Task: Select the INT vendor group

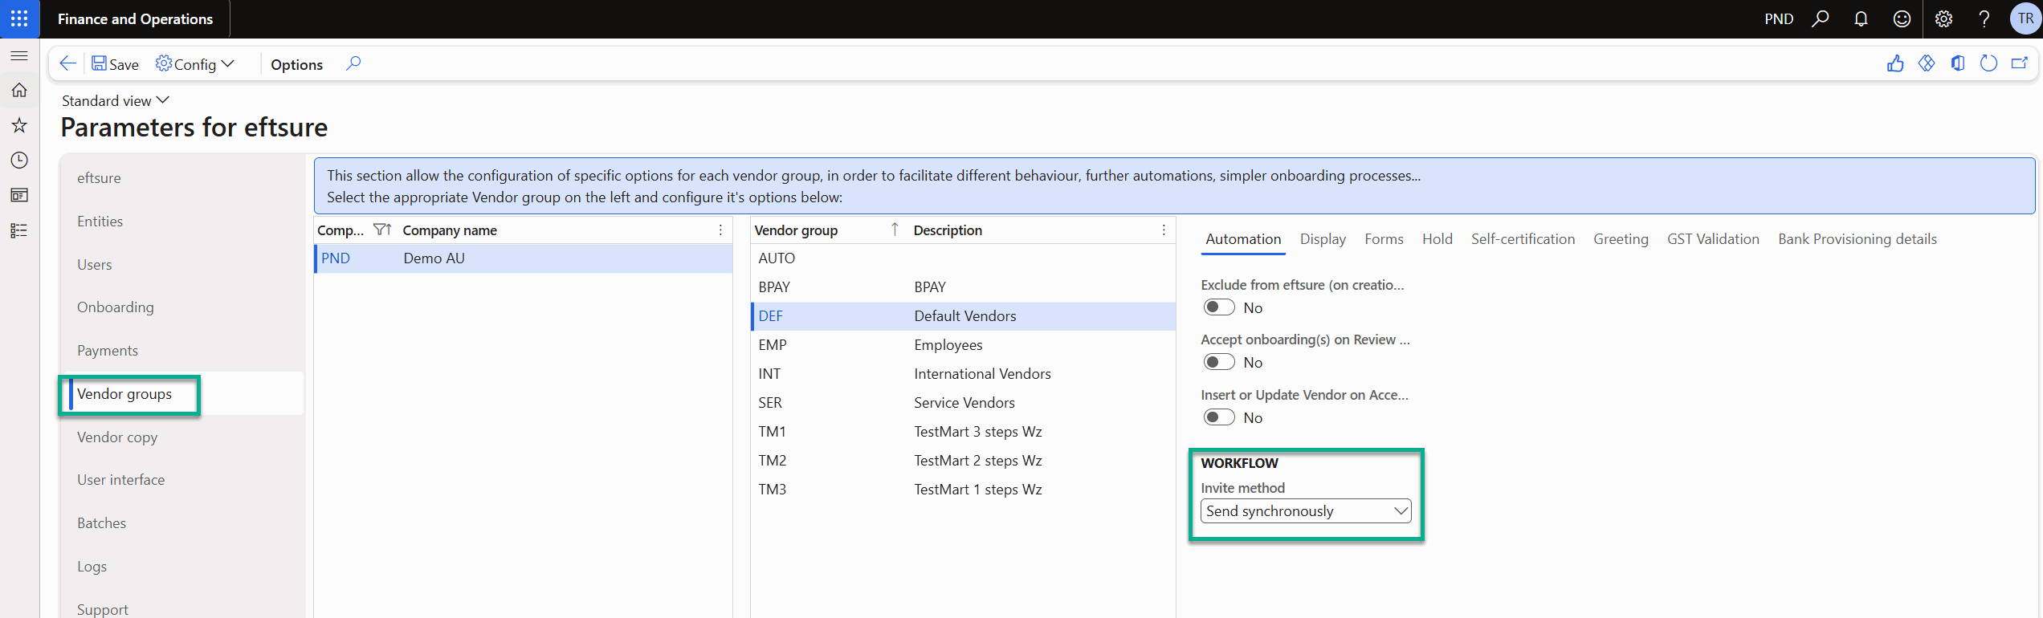Action: point(963,374)
